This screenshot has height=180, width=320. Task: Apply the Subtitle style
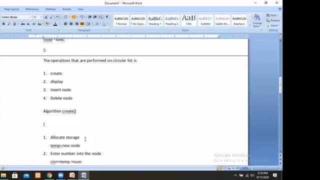[205, 20]
